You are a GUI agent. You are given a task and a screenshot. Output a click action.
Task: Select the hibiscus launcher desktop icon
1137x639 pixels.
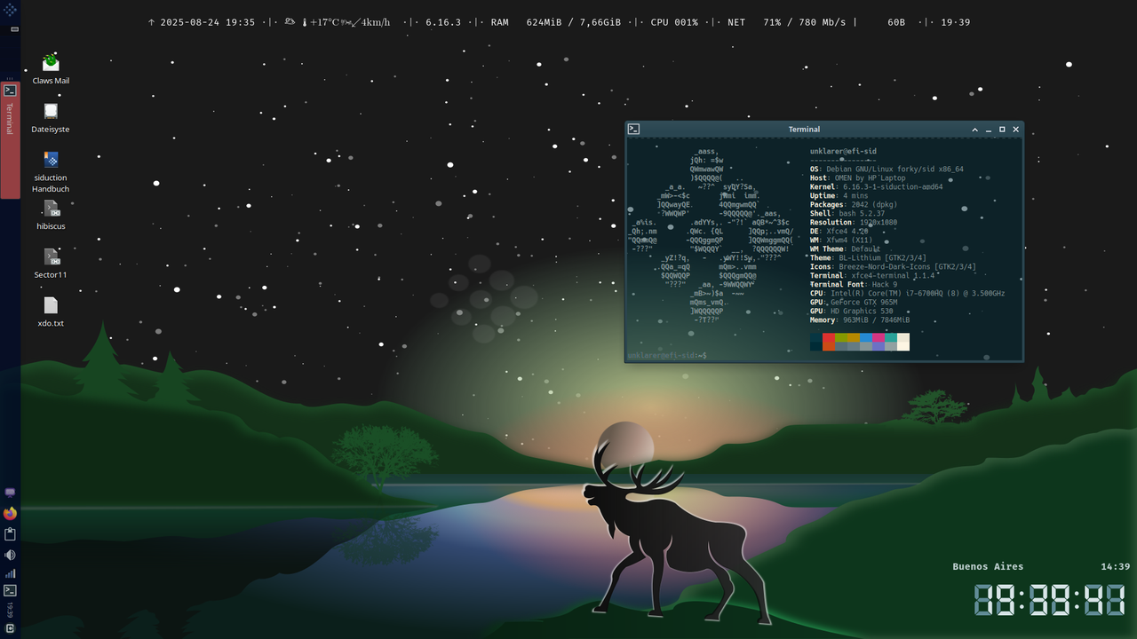[51, 215]
